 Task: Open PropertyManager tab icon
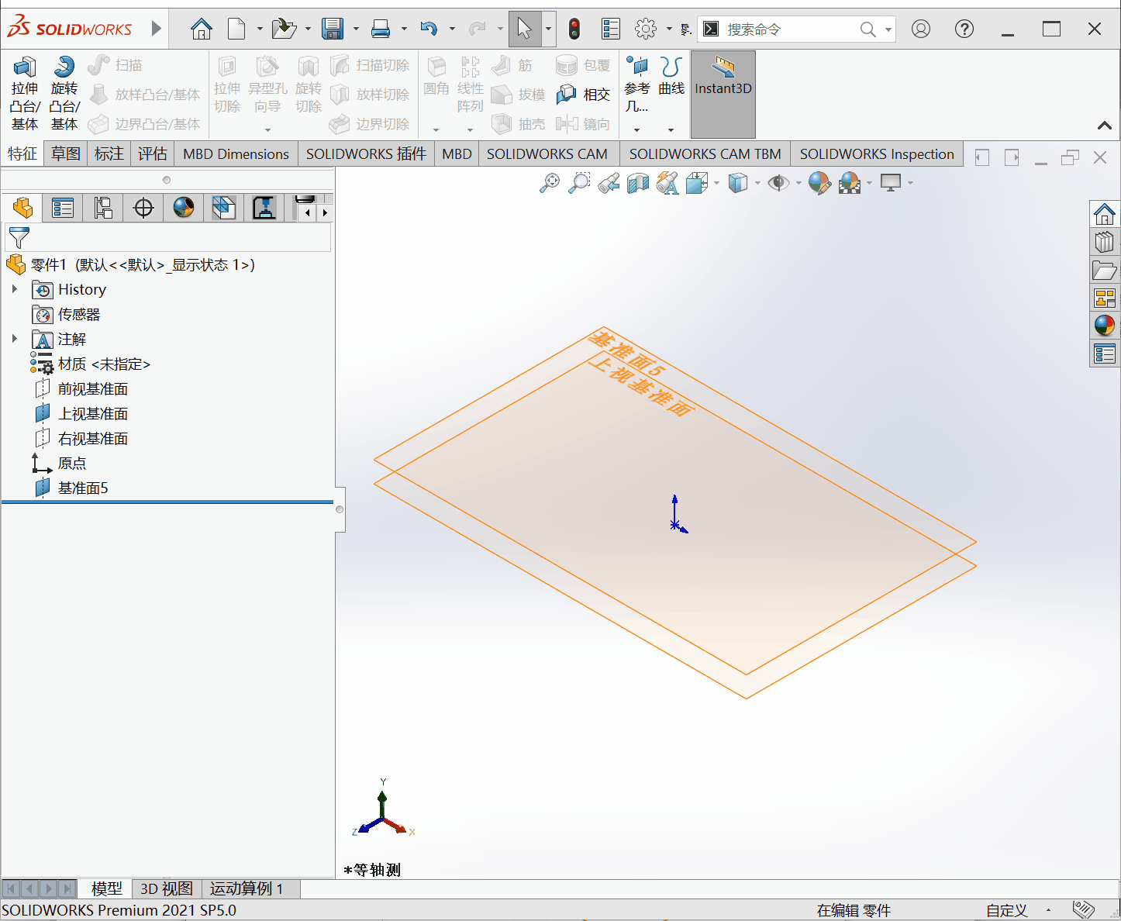[x=63, y=208]
